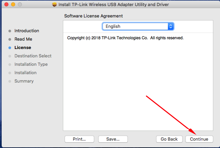
Task: Click the Go Back button
Action: tap(169, 139)
